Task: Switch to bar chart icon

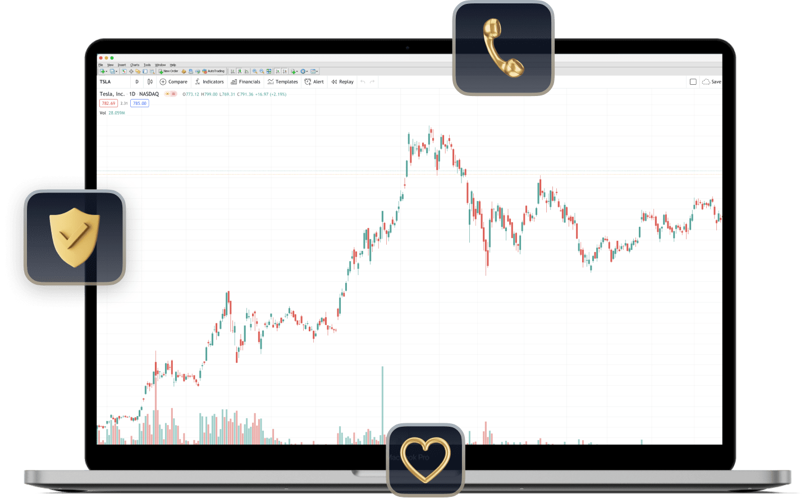Action: pos(232,71)
